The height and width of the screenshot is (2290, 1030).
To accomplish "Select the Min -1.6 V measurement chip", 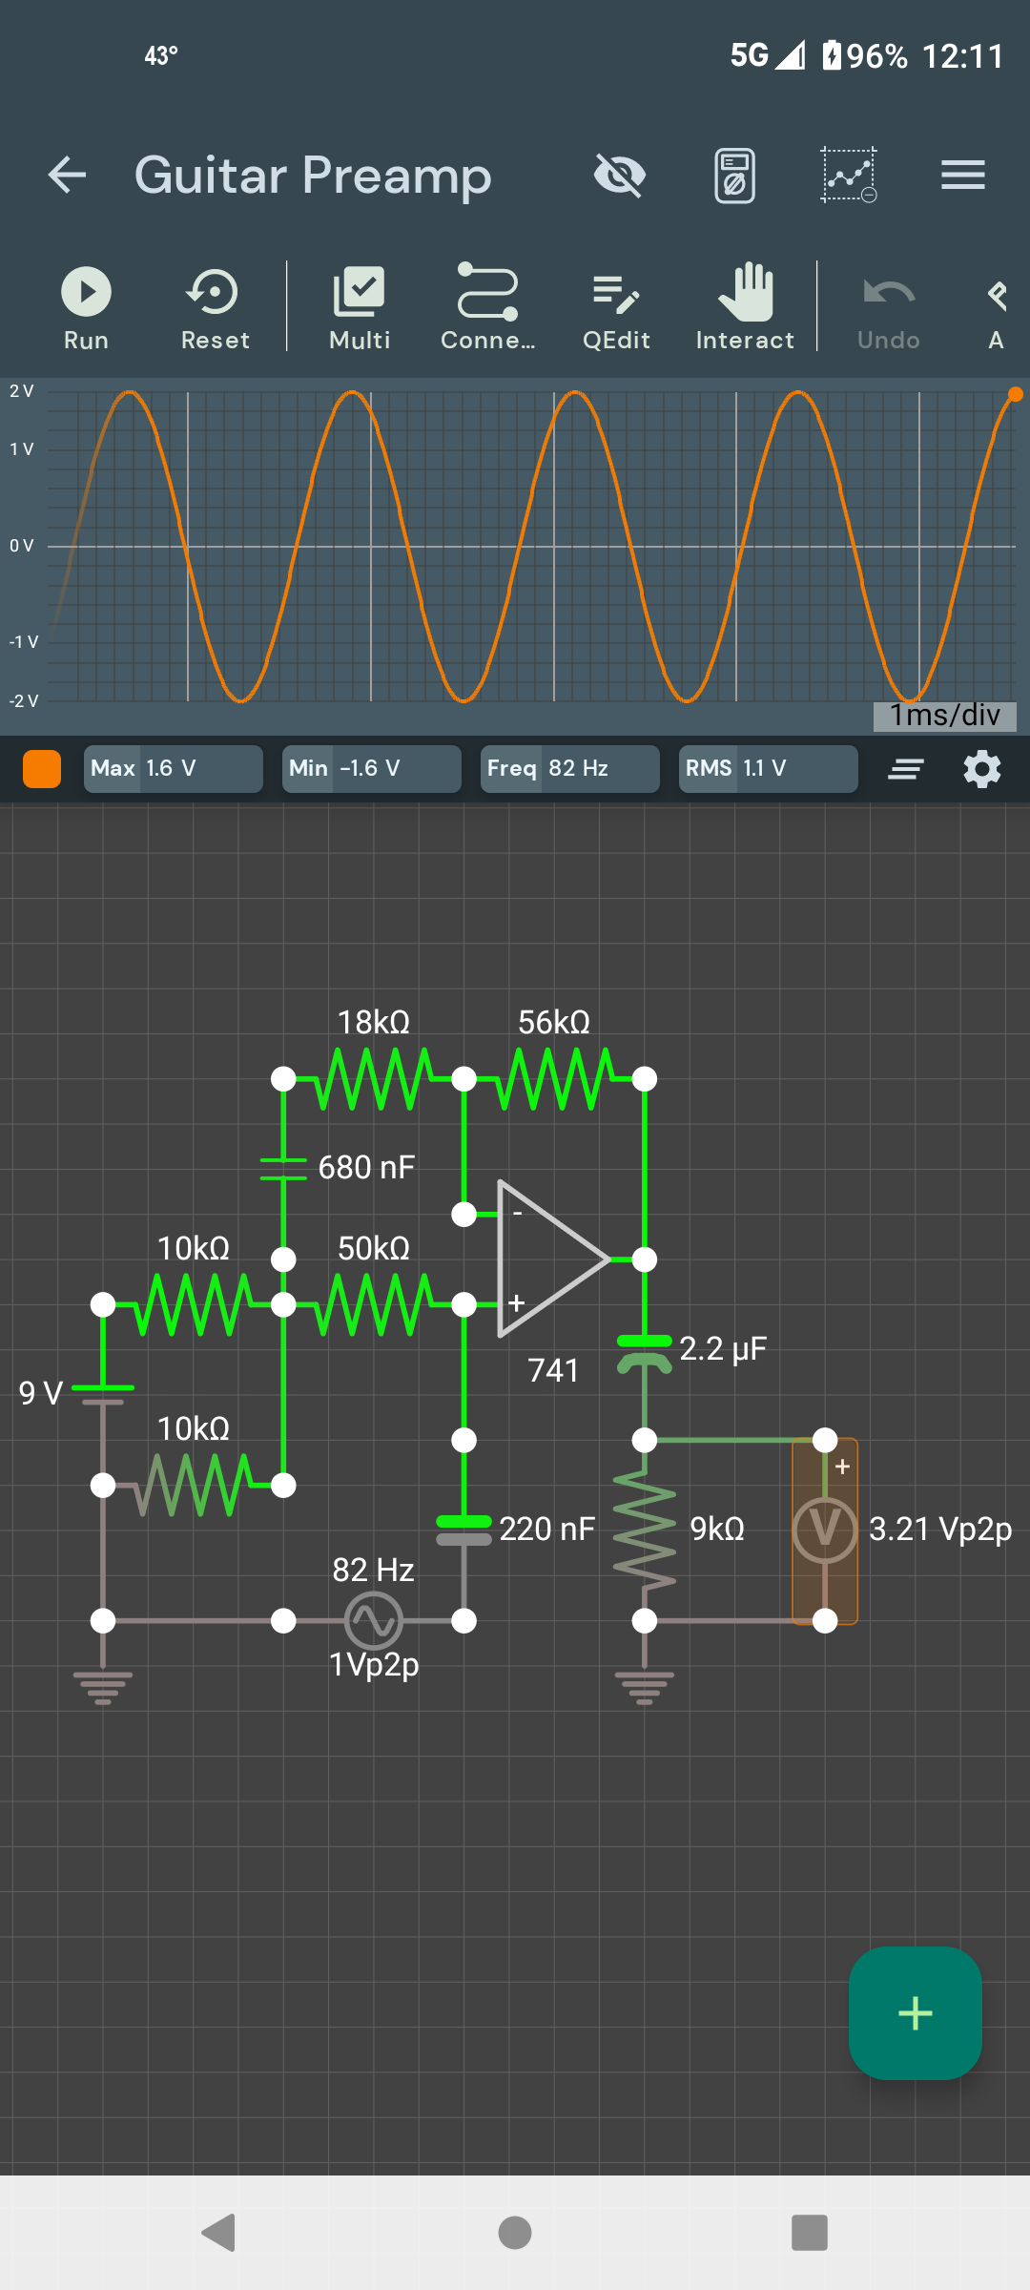I will pos(371,769).
